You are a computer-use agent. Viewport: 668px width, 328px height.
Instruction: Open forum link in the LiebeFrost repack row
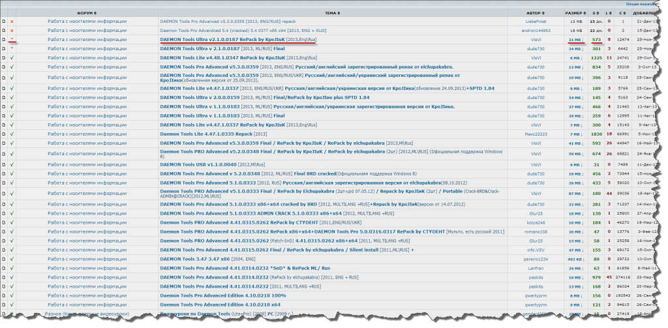87,22
